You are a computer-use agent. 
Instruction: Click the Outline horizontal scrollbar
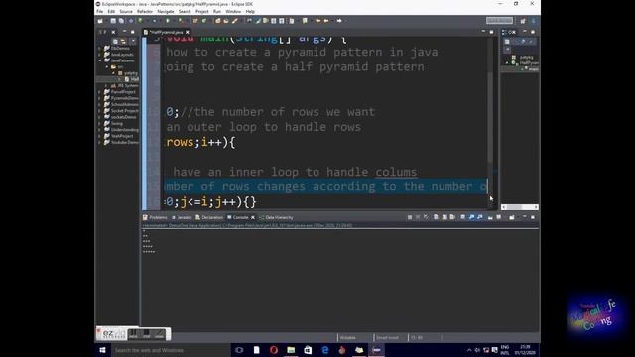pyautogui.click(x=520, y=207)
